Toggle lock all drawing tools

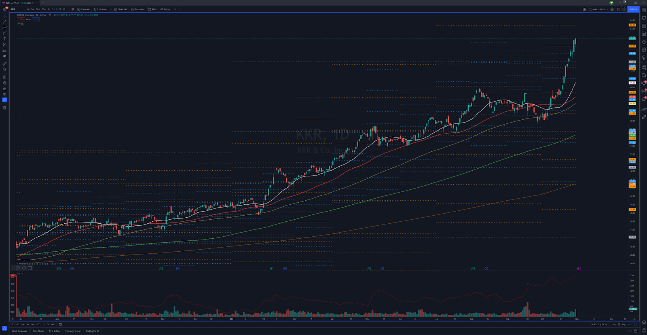pos(4,88)
